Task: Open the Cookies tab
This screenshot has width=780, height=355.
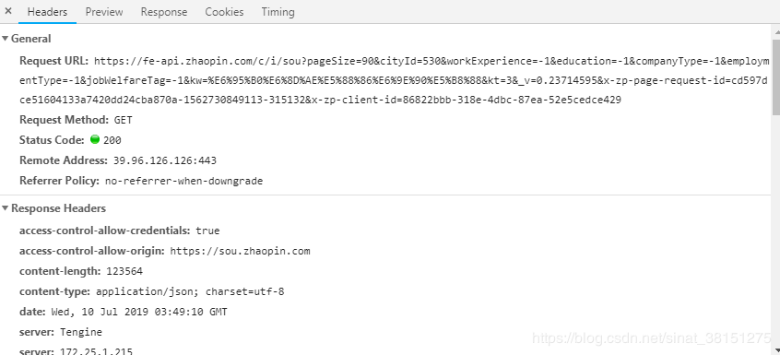Action: point(224,11)
